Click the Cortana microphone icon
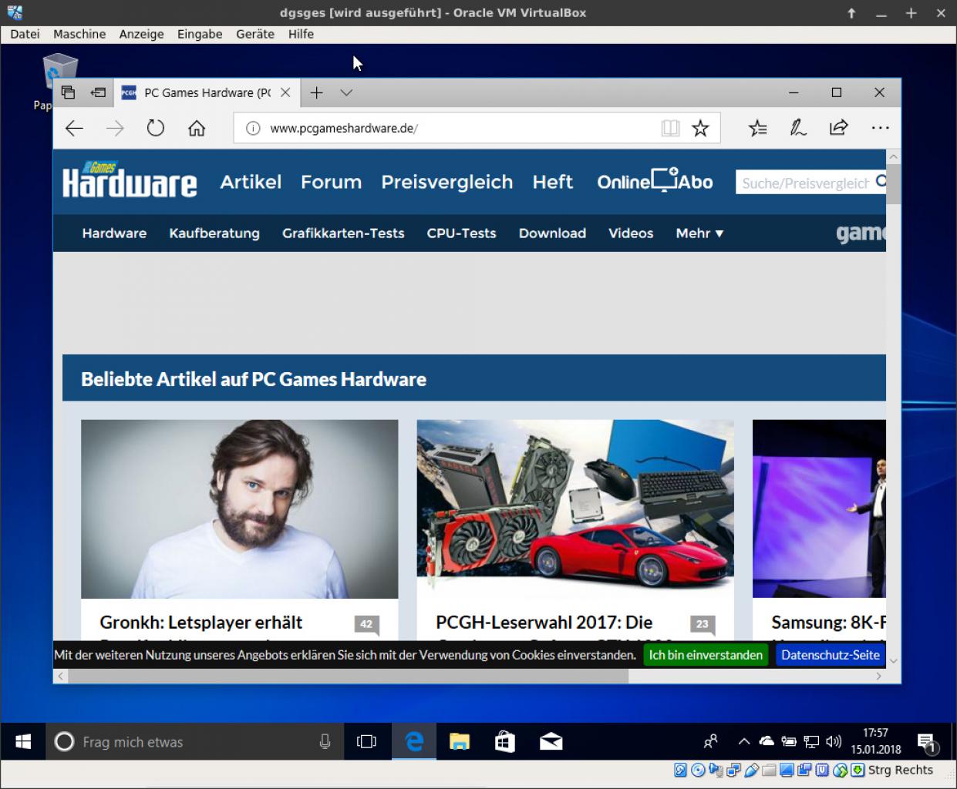Screen dimensions: 957x789 [x=325, y=741]
